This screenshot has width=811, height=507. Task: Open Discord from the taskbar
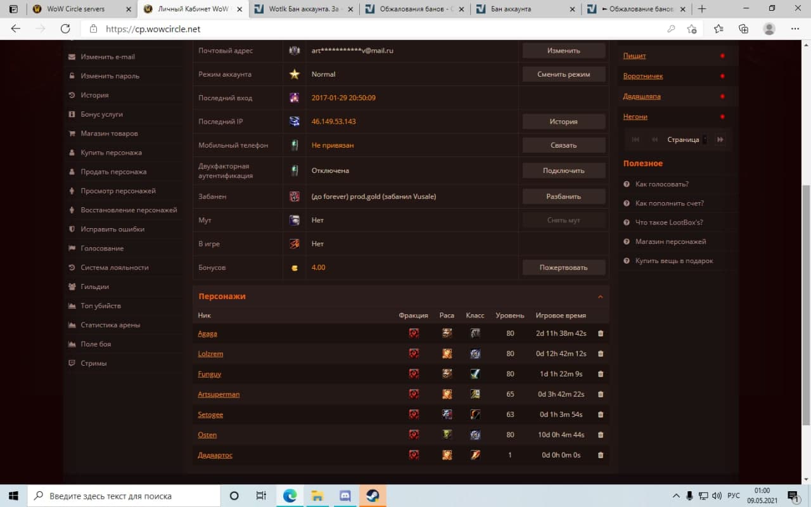click(345, 496)
